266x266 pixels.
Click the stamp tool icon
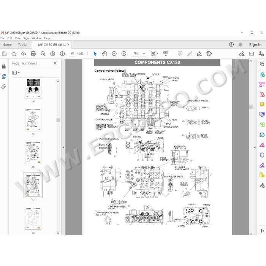(x=209, y=54)
